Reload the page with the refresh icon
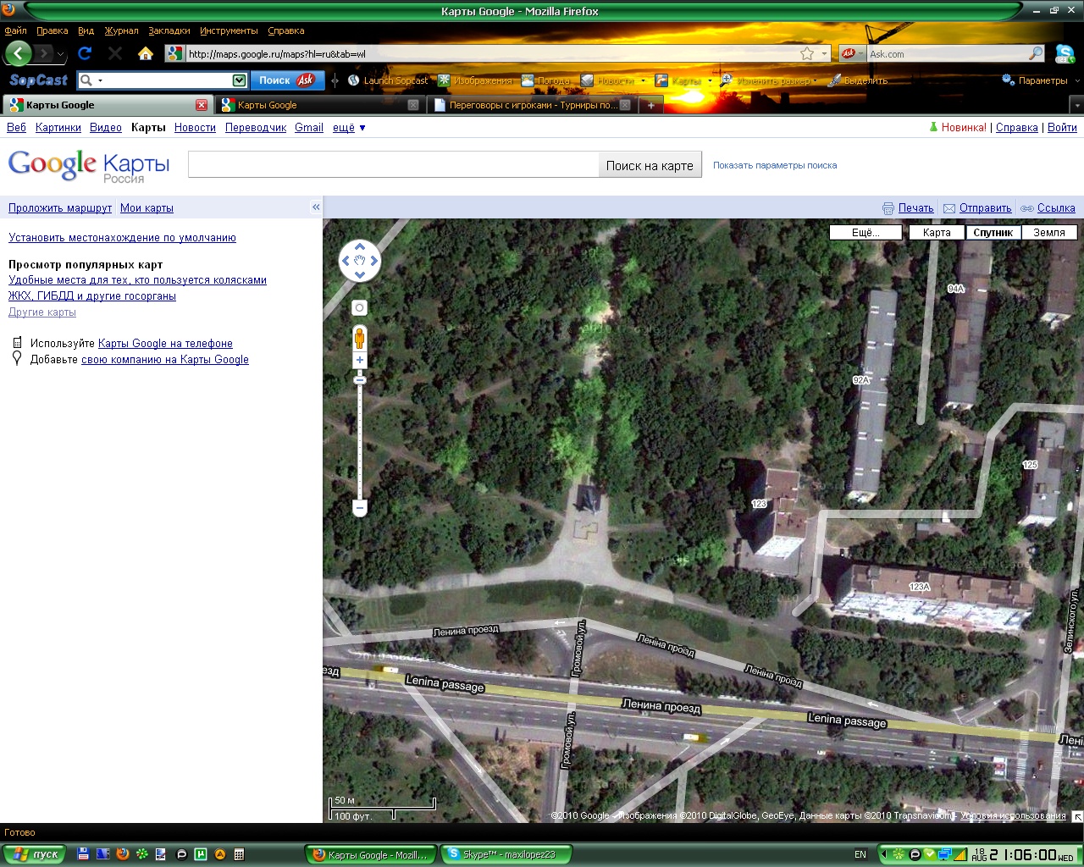Screen dimensions: 1084x867 pyautogui.click(x=85, y=53)
